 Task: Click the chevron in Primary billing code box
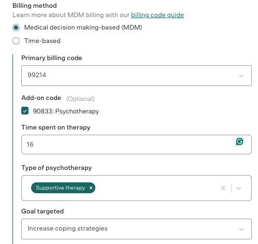coord(241,76)
